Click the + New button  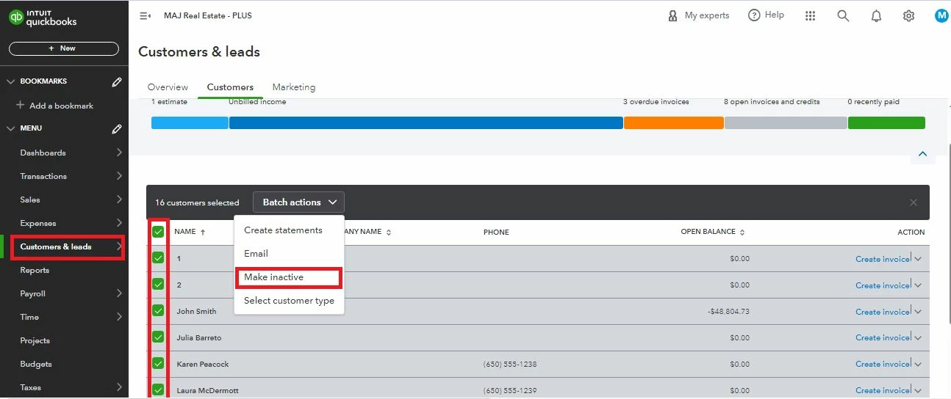pos(64,48)
